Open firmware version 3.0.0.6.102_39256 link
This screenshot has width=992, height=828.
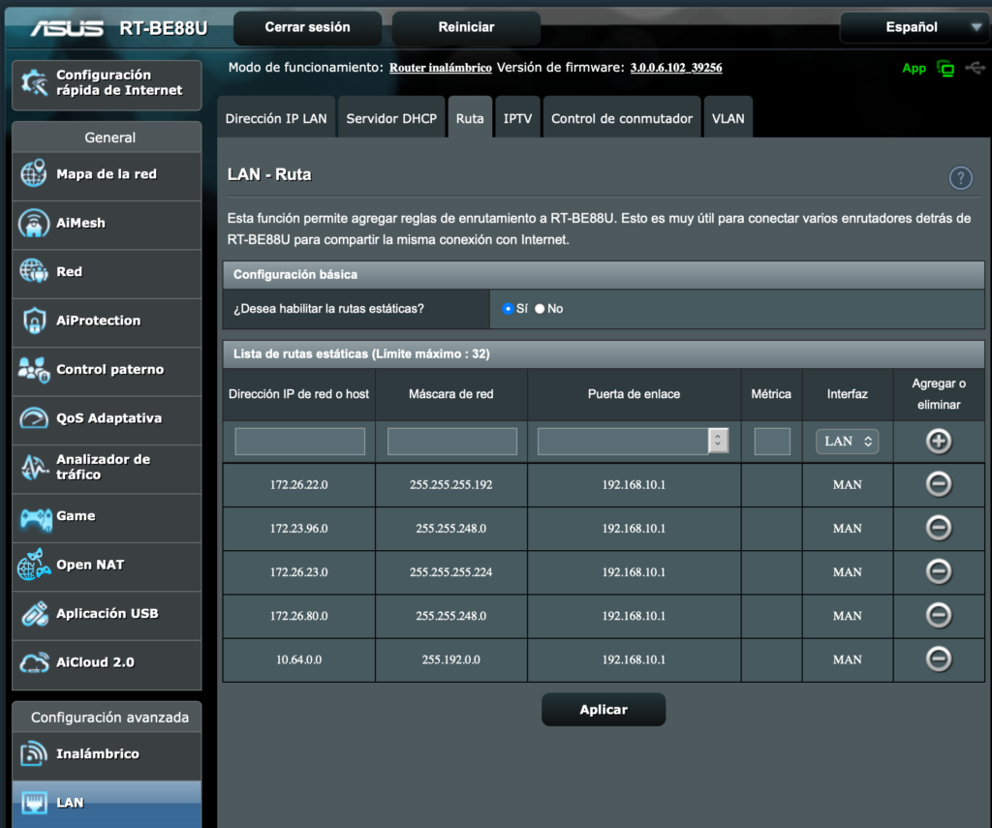(x=675, y=68)
